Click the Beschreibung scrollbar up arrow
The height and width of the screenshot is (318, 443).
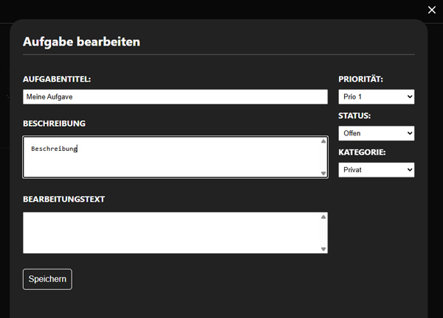323,141
